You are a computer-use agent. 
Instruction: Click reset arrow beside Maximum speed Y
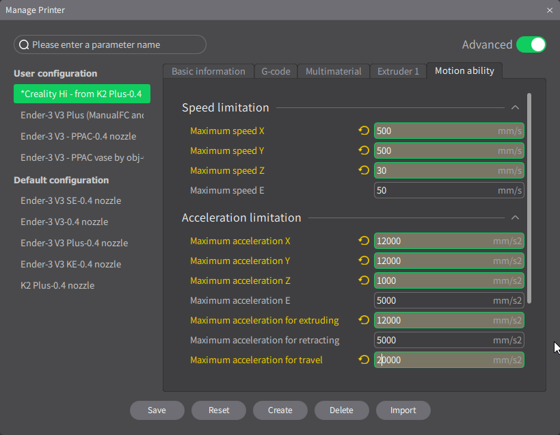click(364, 150)
